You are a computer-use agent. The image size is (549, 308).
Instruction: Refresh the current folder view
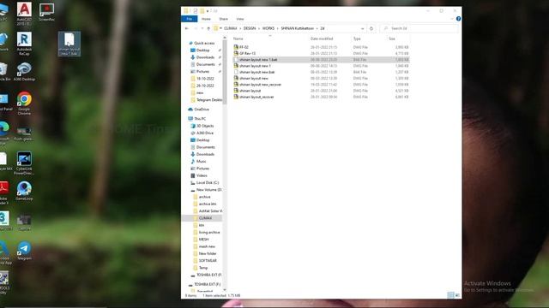(371, 28)
